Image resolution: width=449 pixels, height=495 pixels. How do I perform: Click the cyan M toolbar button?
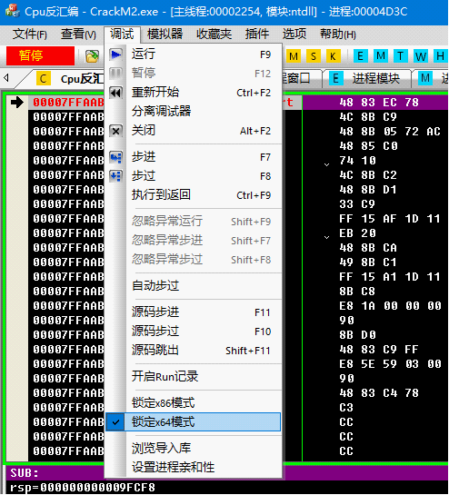pyautogui.click(x=381, y=56)
